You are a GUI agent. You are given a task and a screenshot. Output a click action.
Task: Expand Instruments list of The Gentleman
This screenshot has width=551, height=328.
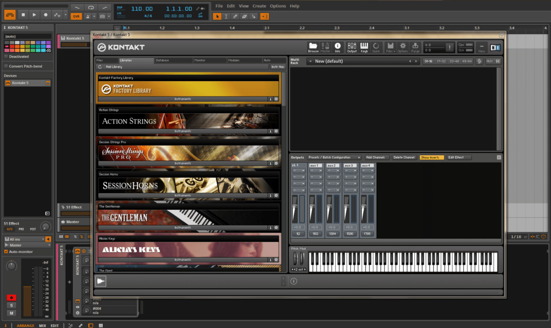(x=183, y=228)
